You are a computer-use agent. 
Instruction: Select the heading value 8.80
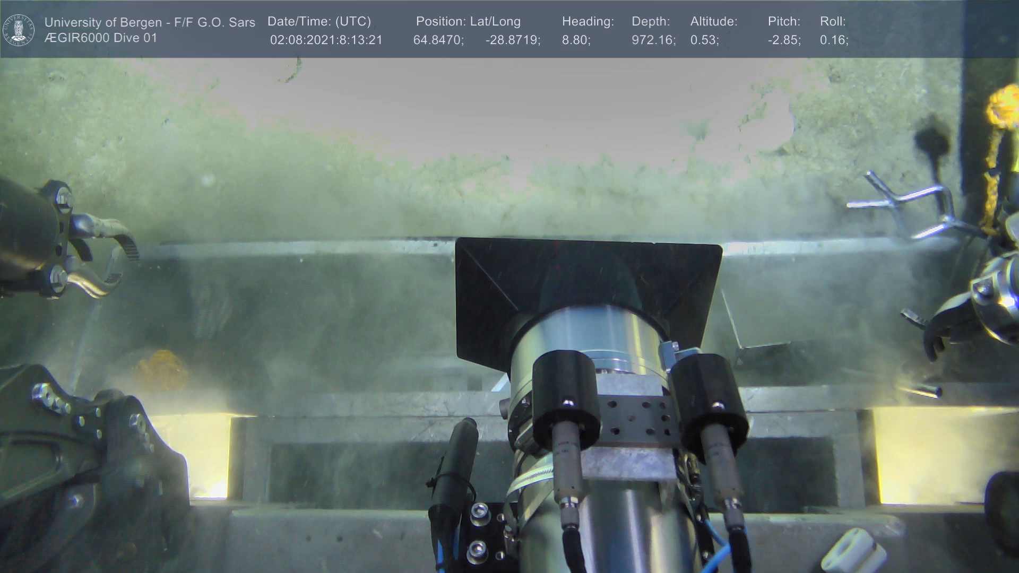pyautogui.click(x=576, y=40)
